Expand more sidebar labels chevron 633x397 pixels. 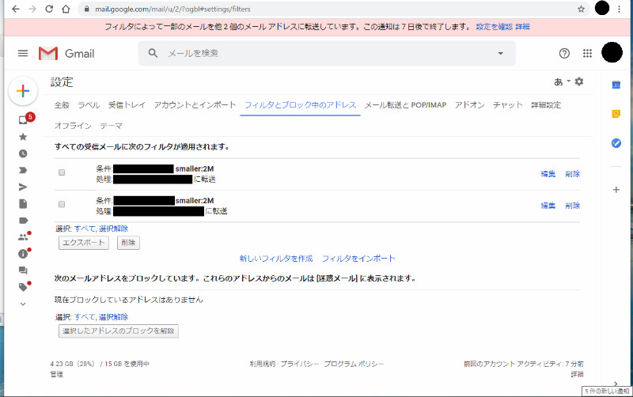click(x=23, y=304)
